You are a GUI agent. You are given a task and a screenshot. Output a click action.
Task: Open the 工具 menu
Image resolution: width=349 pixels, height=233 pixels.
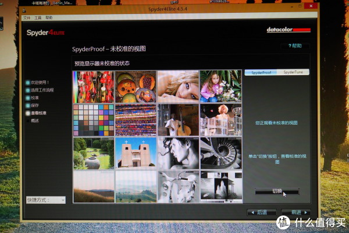(38, 18)
